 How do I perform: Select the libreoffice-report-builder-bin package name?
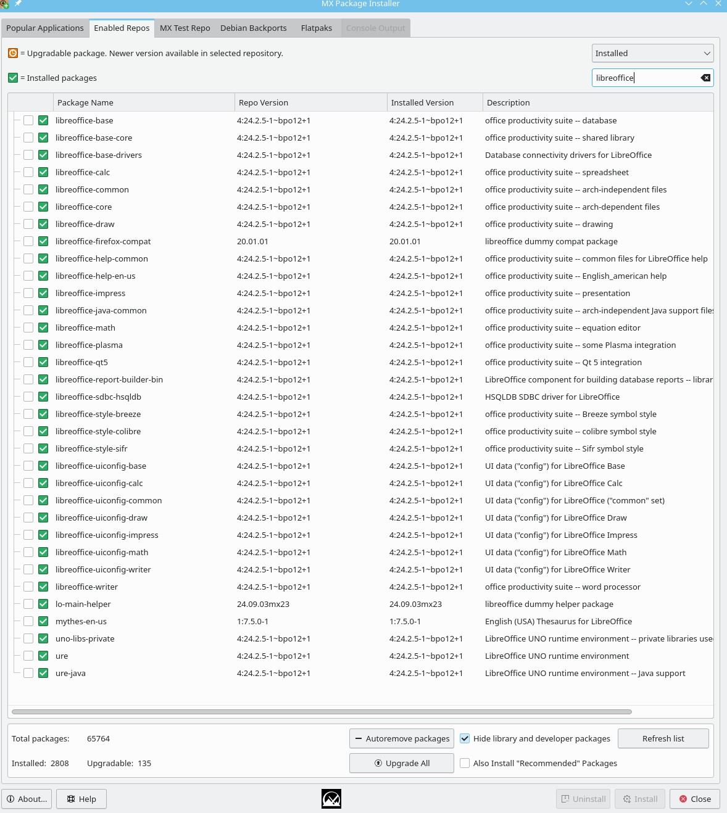[109, 379]
